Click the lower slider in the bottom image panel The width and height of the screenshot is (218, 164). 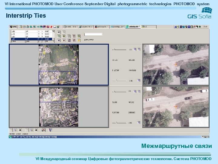coord(119,123)
